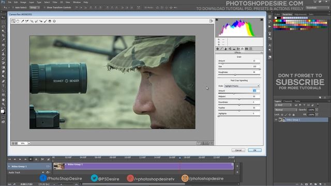
Task: Open the vignetting Style dropdown
Action: (242, 86)
